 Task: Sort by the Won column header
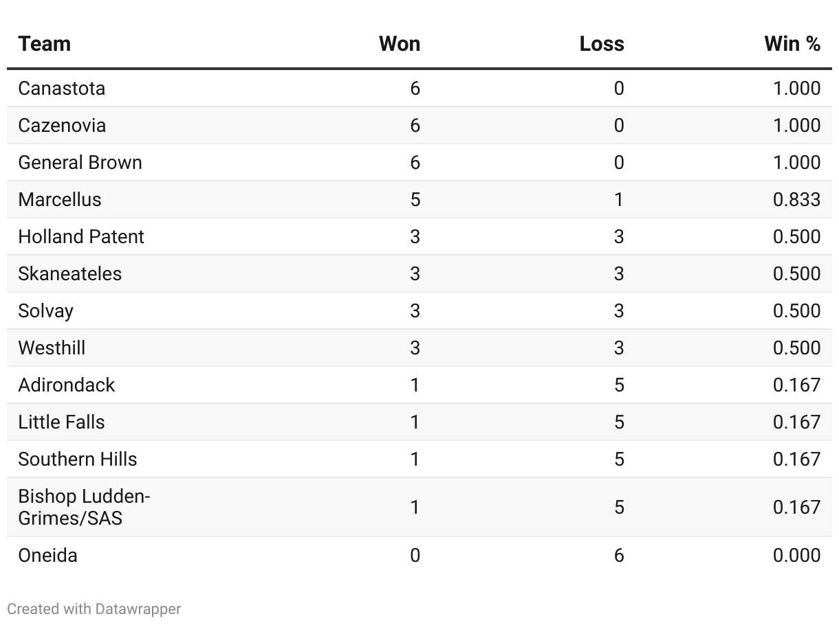399,44
